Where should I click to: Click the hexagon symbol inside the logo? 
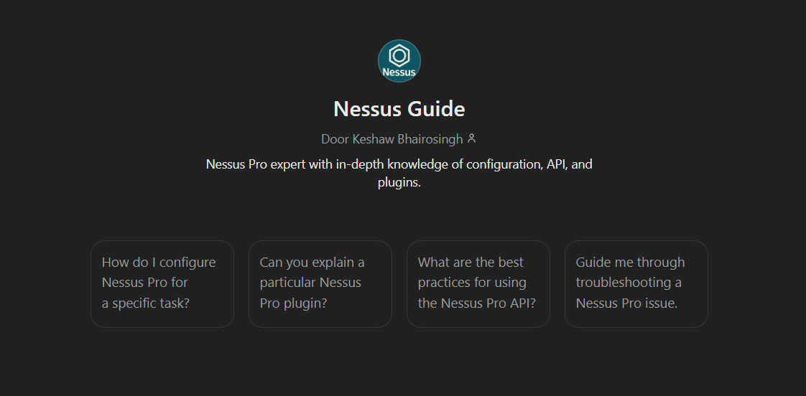tap(399, 55)
